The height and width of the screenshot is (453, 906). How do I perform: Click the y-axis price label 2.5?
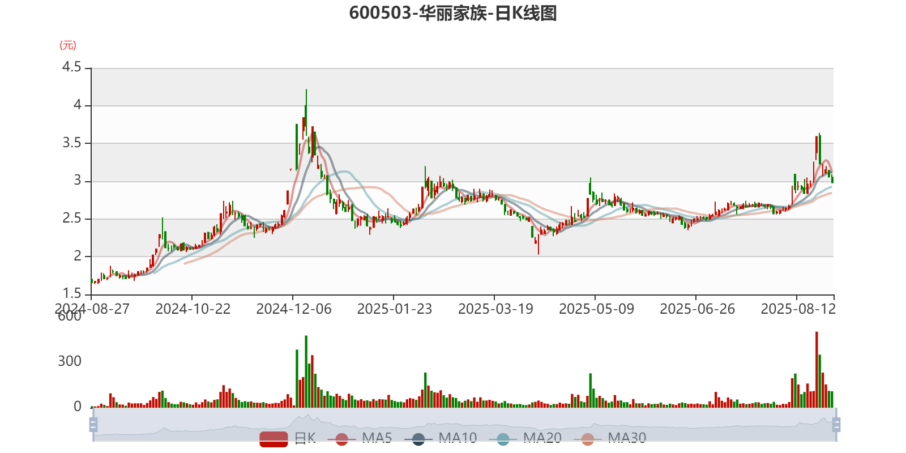pyautogui.click(x=72, y=218)
